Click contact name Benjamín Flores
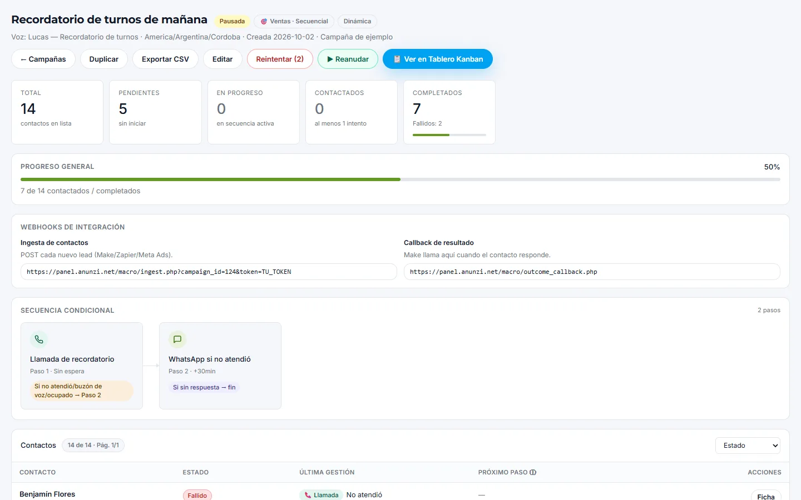 click(47, 494)
